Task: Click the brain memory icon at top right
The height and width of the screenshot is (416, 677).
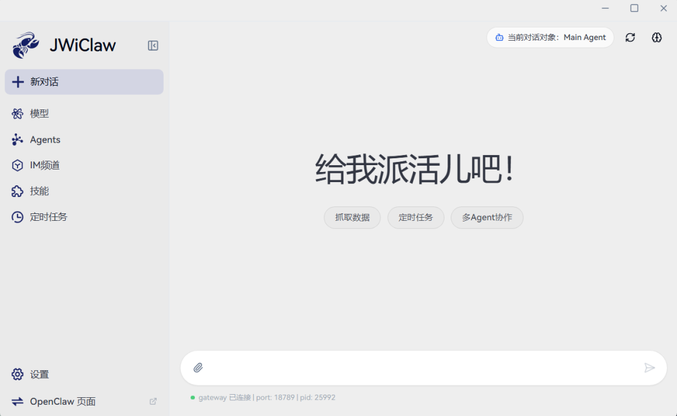Action: pyautogui.click(x=656, y=38)
